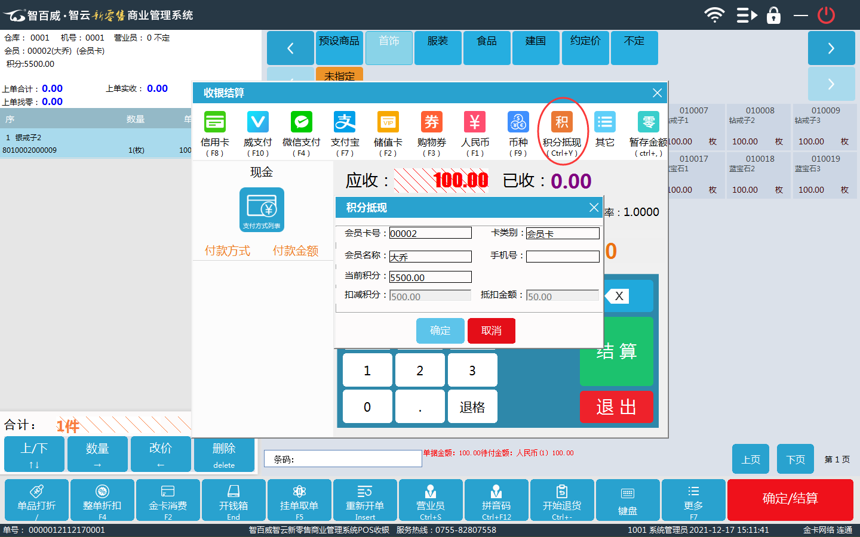The width and height of the screenshot is (860, 537).
Task: Expand next product categories with right chevron
Action: (x=831, y=48)
